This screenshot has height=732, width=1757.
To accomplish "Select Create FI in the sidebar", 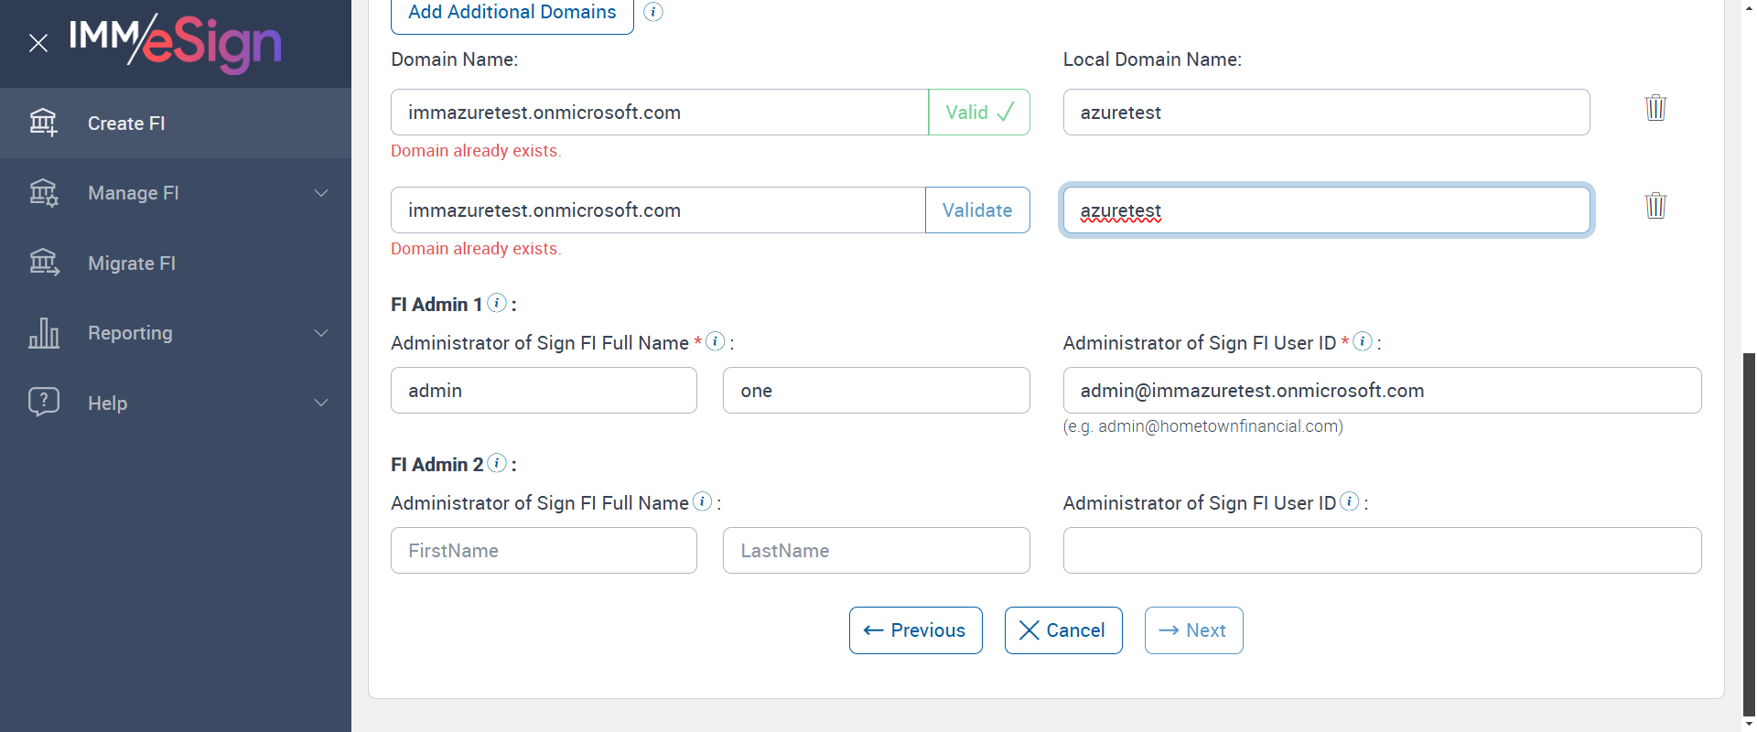I will coord(126,124).
